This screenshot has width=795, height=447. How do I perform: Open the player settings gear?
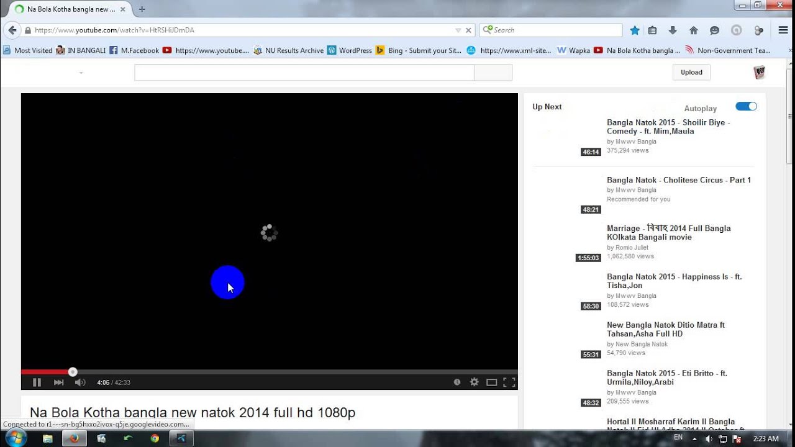[475, 382]
